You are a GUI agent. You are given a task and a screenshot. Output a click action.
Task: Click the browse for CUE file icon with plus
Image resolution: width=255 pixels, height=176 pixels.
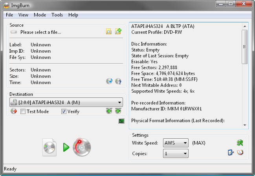118,31
